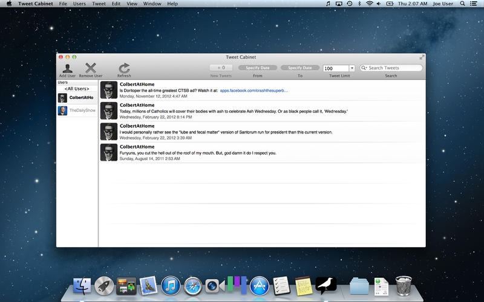Click the date Monday, November 12, 2012 4:47 AM
Screen dimensions: 484x302
click(x=154, y=96)
